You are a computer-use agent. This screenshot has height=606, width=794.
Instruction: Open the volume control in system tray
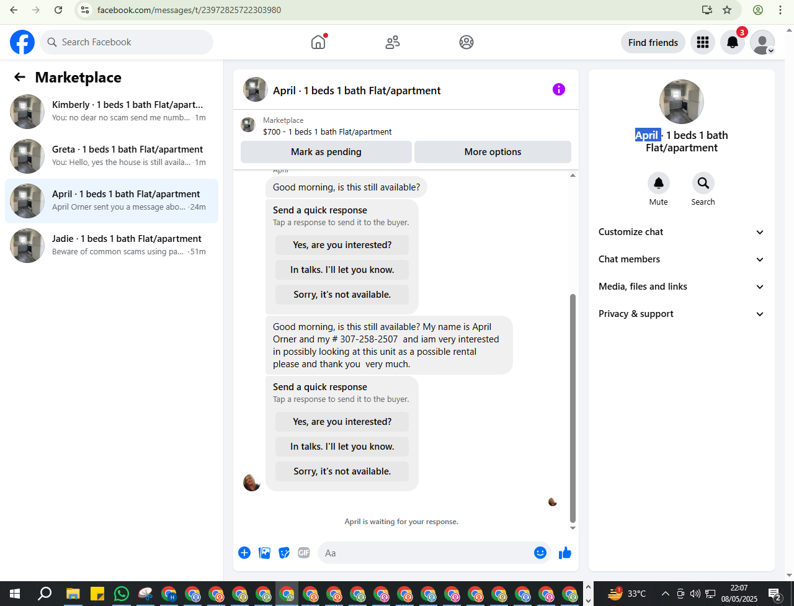click(695, 594)
